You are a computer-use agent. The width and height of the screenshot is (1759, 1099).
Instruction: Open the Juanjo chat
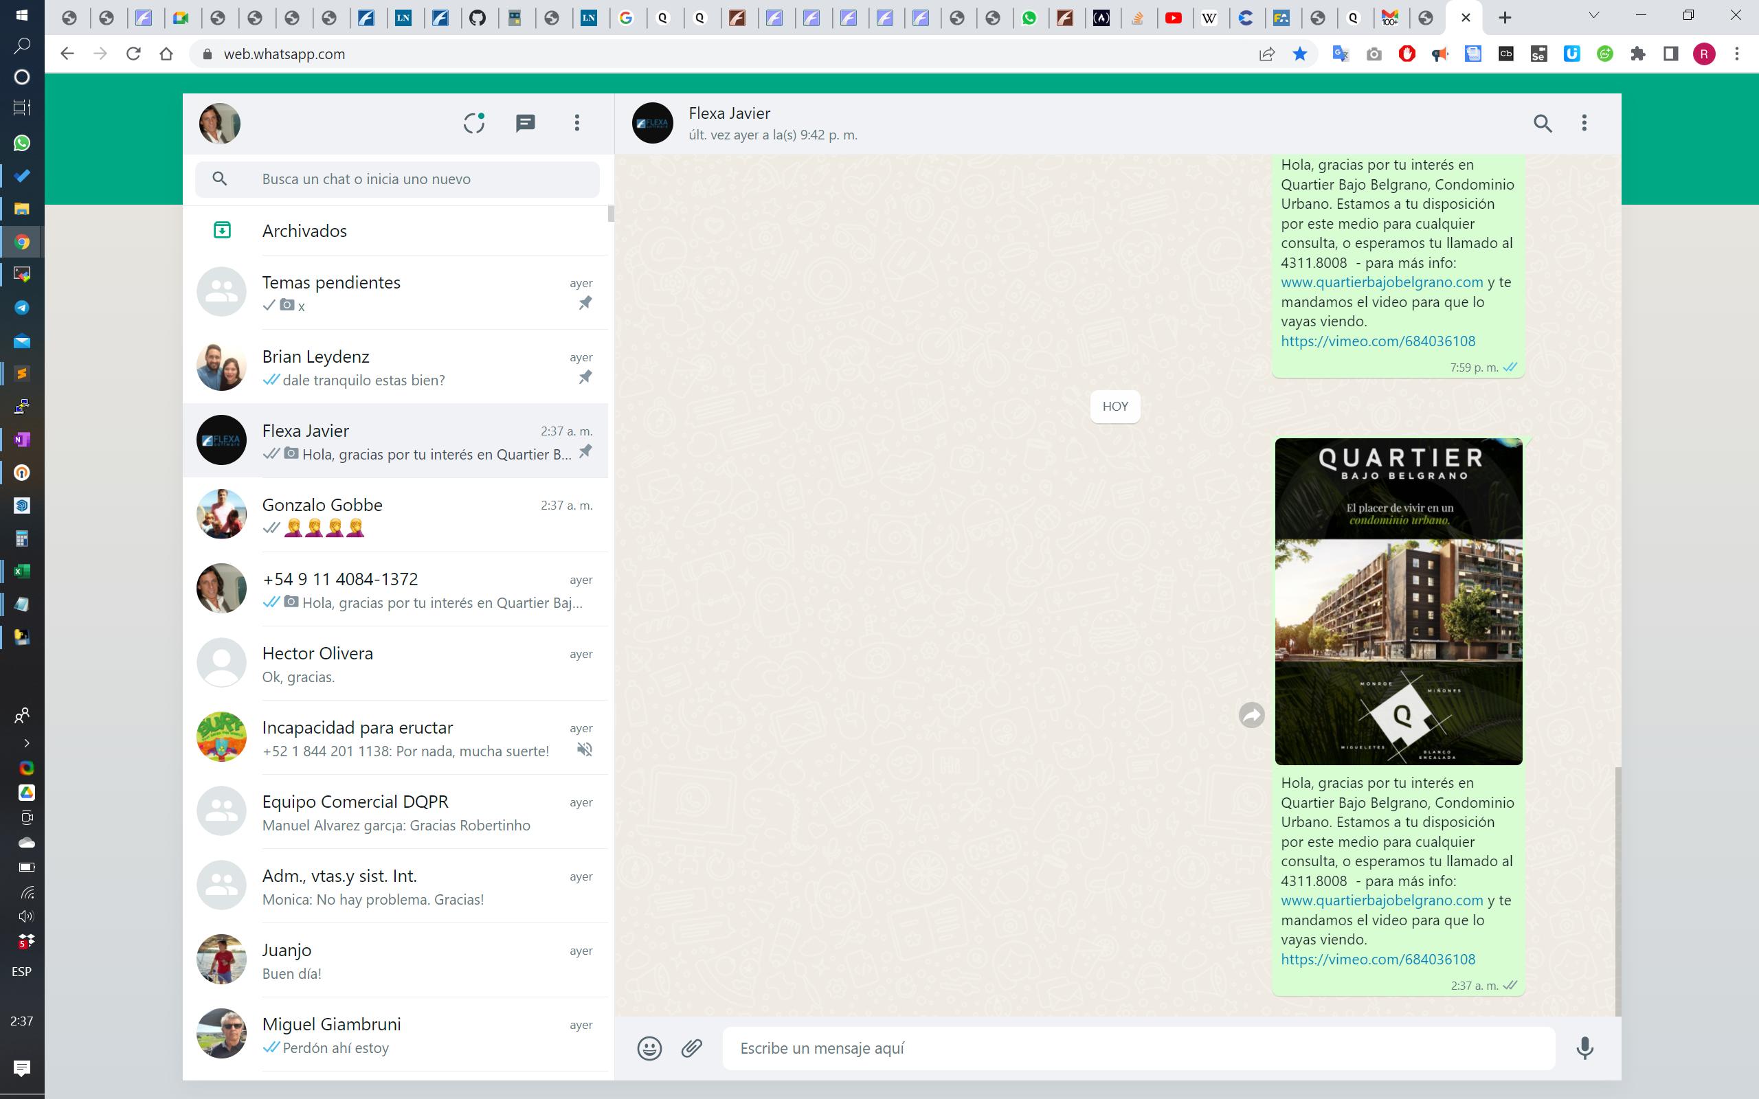coord(395,960)
